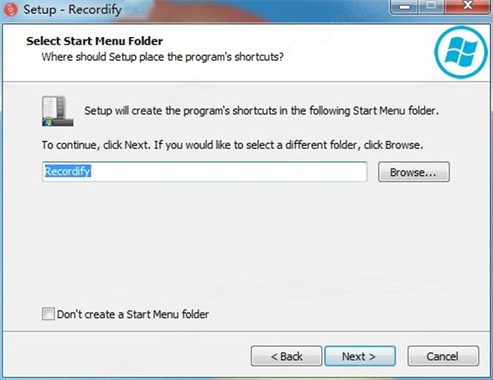This screenshot has width=493, height=380.
Task: Click the circular Windows logo in header
Action: click(461, 52)
